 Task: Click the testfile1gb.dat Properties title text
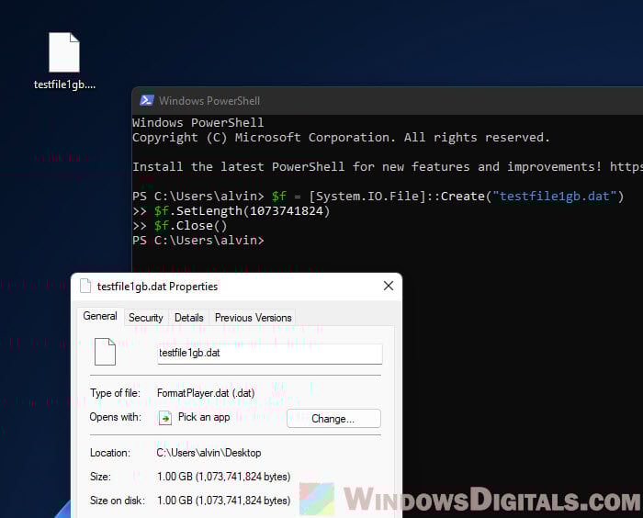(157, 287)
